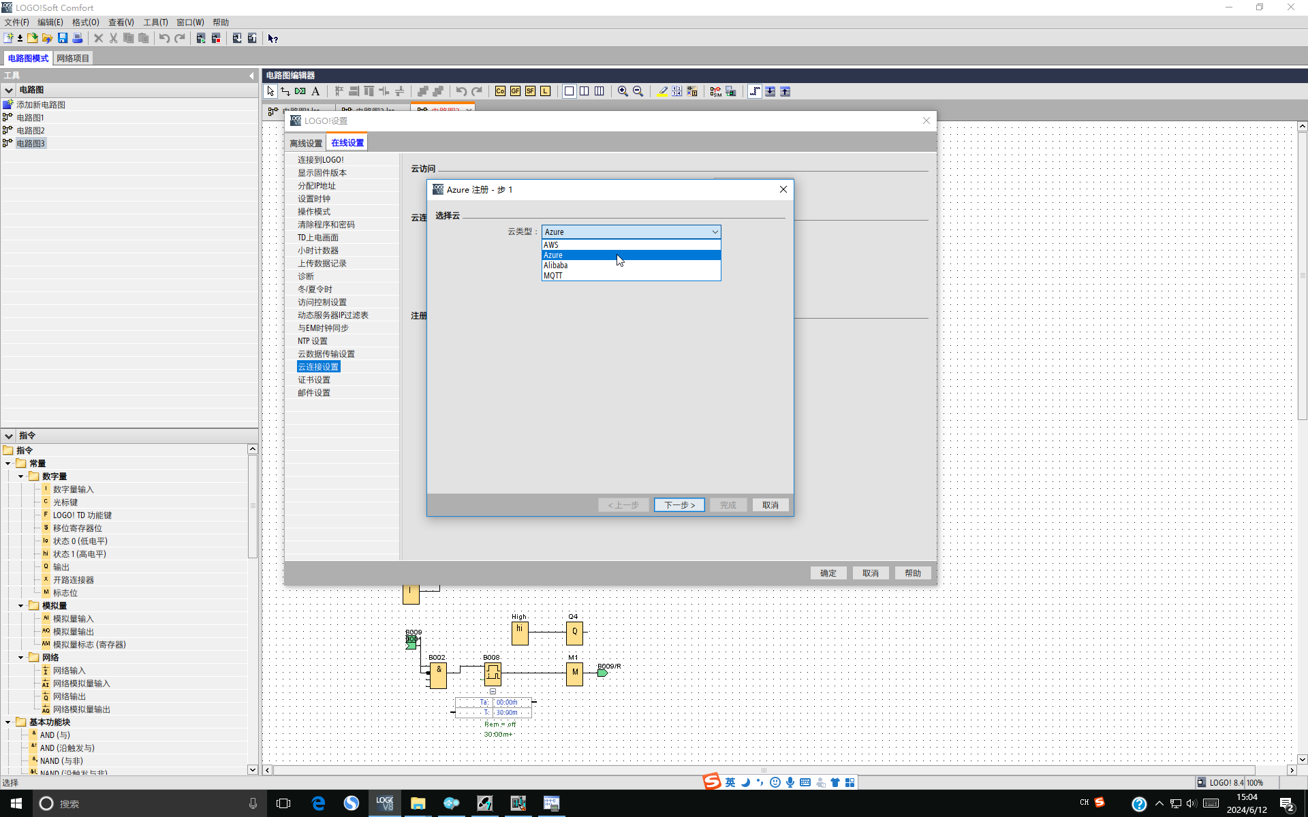Click 帮助 in LOGO! settings dialog
This screenshot has width=1308, height=817.
coord(913,573)
